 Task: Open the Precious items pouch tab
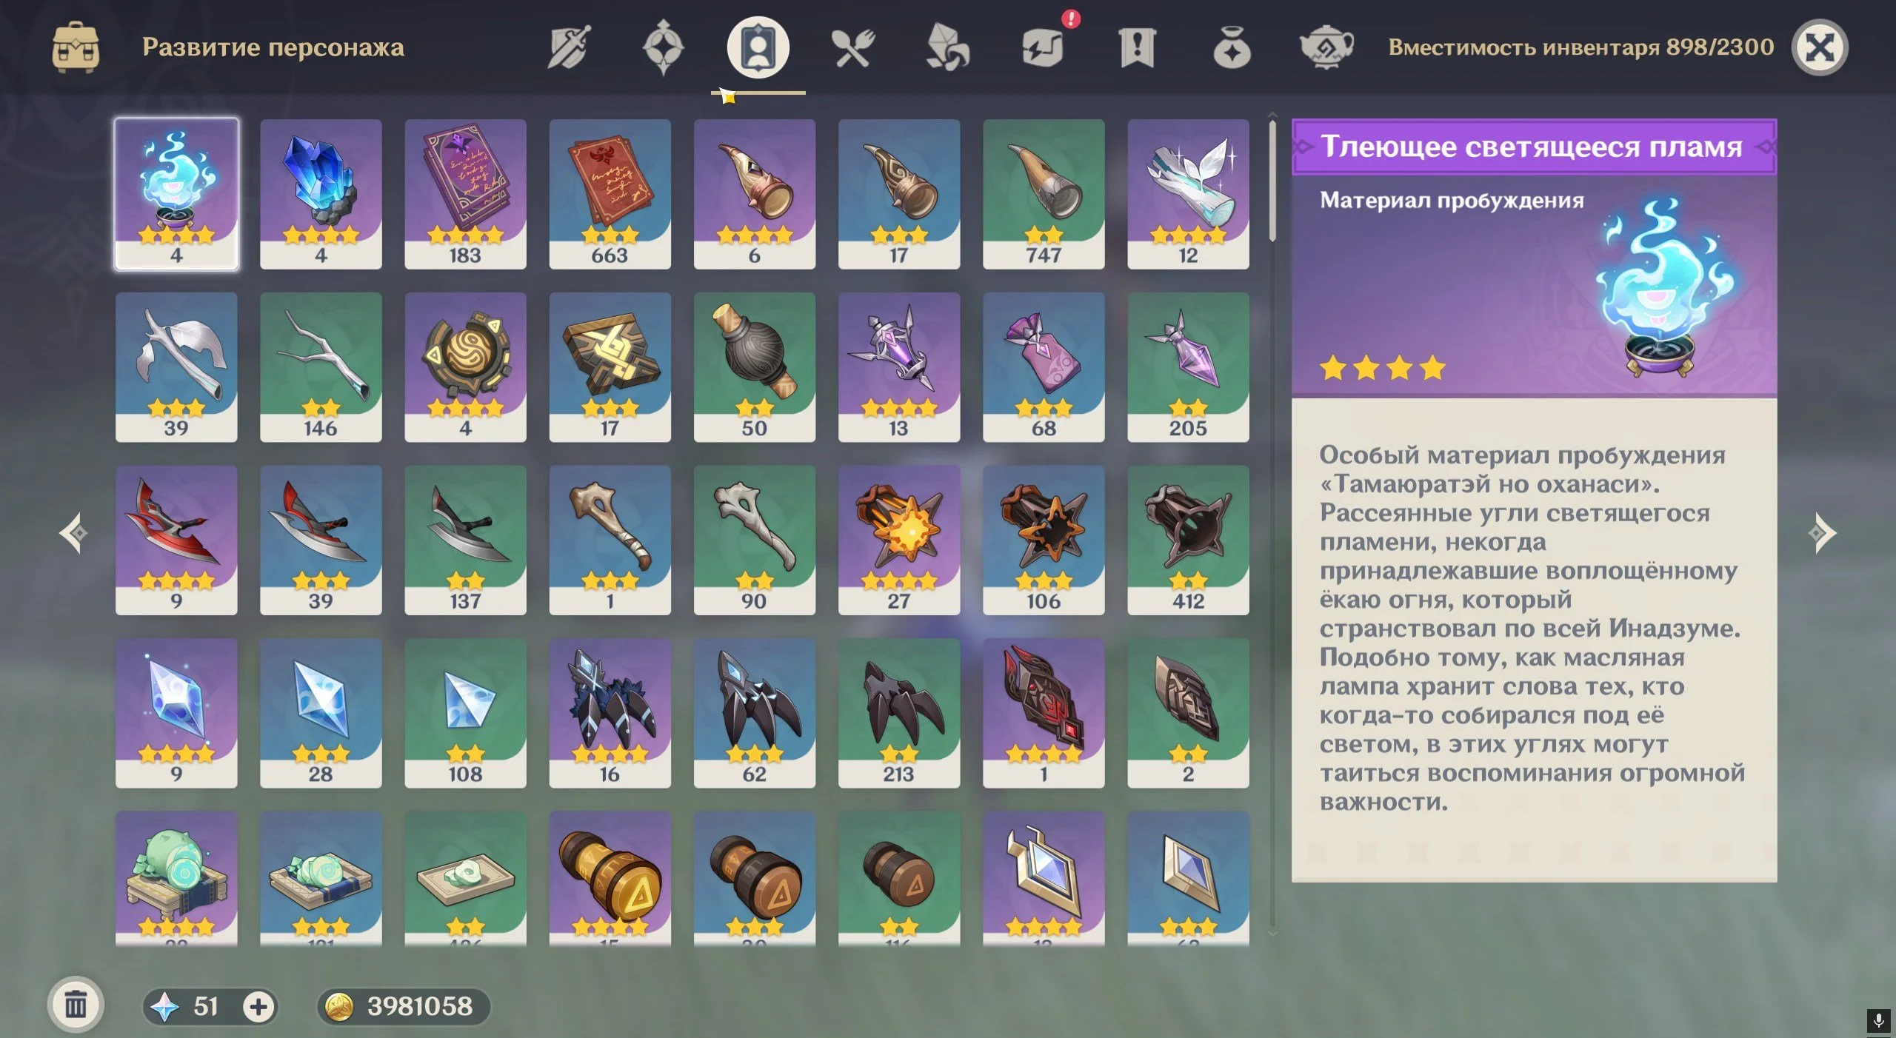tap(1232, 47)
